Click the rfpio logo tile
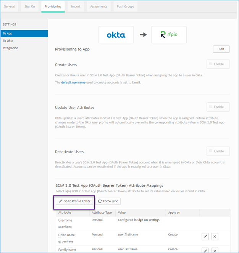The image size is (239, 253). 169,35
